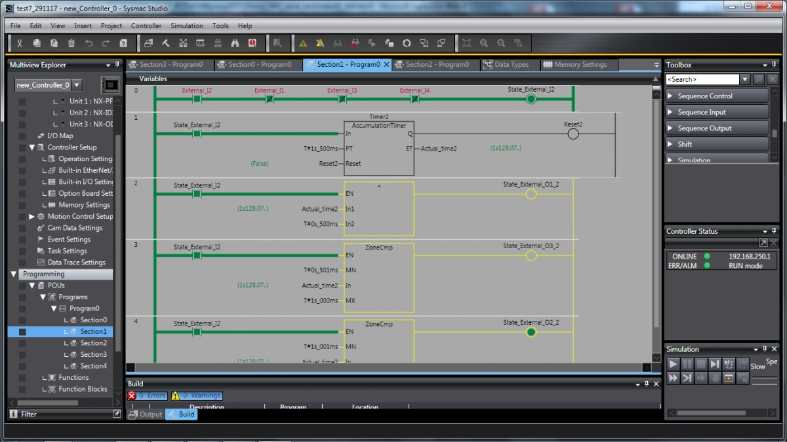Click the Cut scissors icon in toolbar
787x442 pixels.
pos(20,43)
